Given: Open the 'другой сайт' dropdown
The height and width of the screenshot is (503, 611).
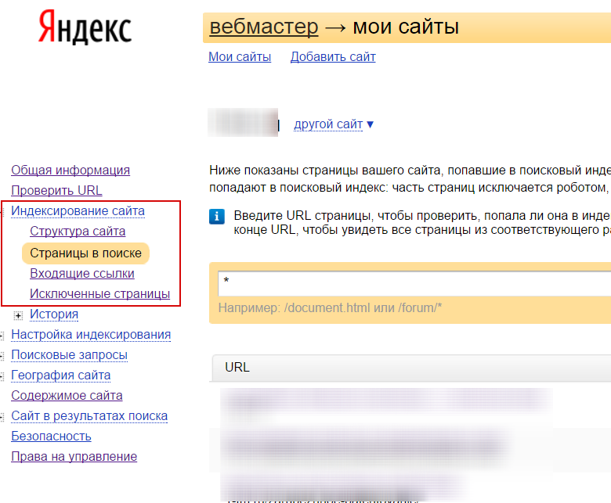Looking at the screenshot, I should 334,124.
